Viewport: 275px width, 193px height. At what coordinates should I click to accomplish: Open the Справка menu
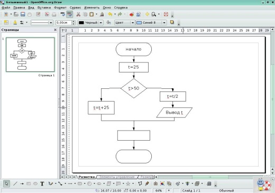click(121, 7)
